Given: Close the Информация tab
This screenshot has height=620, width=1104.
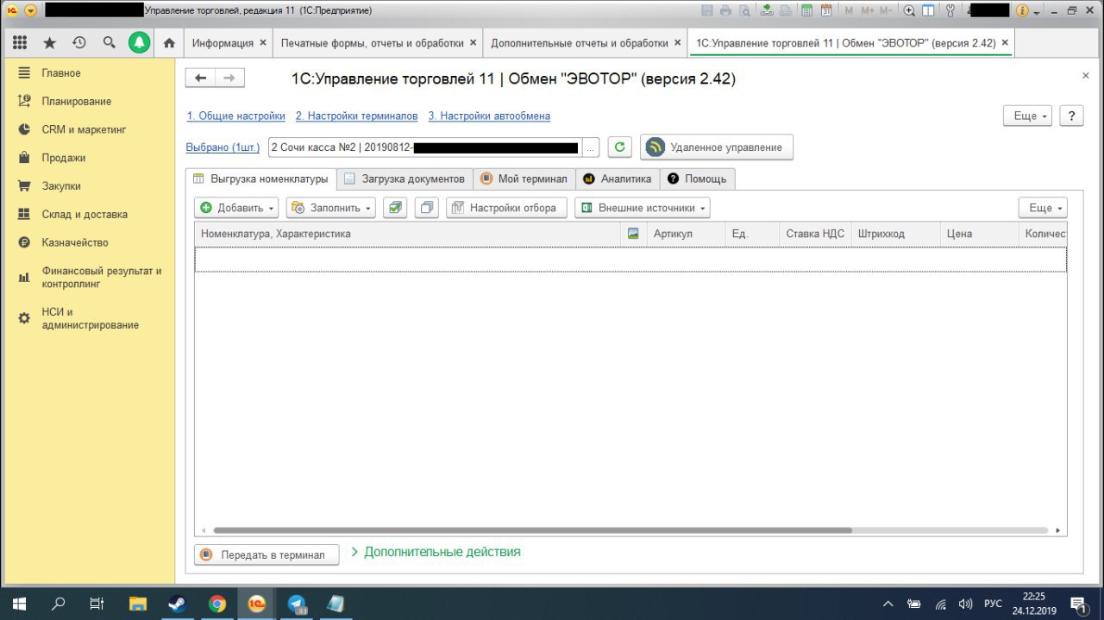Looking at the screenshot, I should point(263,42).
